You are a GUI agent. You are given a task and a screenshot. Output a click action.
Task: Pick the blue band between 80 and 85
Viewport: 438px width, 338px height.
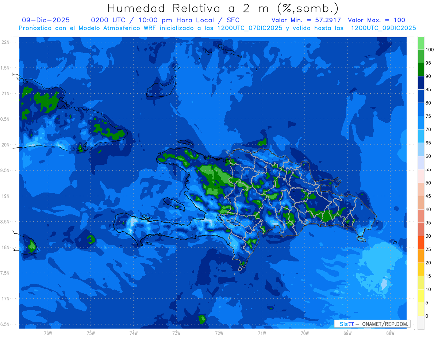point(421,96)
